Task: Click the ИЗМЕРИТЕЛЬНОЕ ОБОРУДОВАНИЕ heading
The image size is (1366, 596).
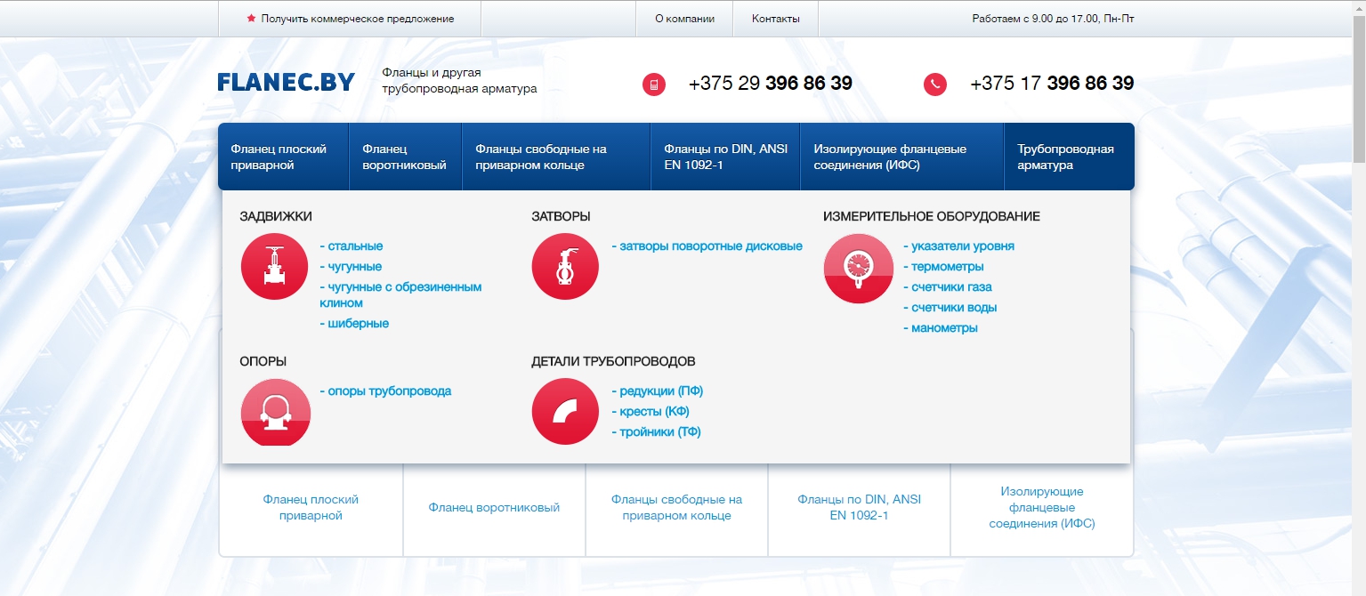Action: [932, 216]
